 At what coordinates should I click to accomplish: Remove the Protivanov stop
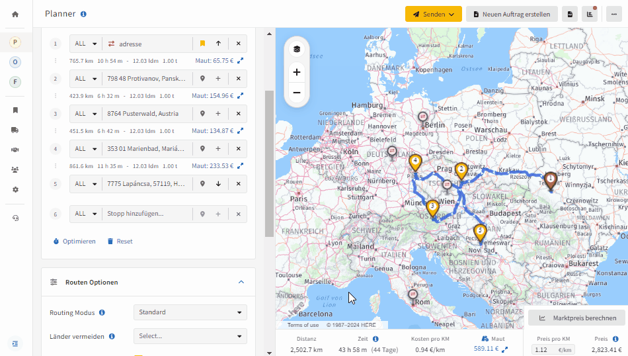(238, 79)
